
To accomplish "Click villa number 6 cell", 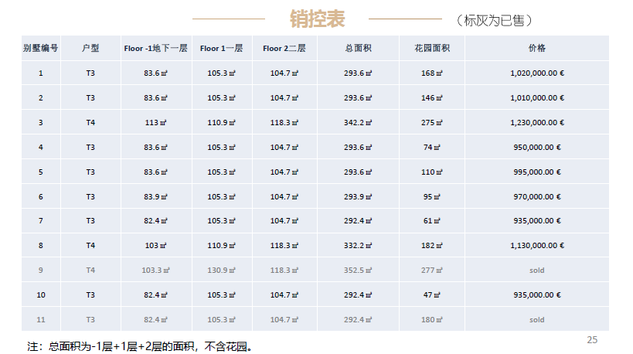I will tap(41, 196).
